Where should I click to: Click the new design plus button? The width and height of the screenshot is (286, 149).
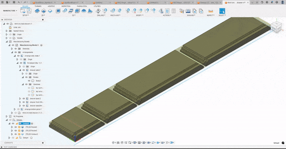(x=257, y=2)
